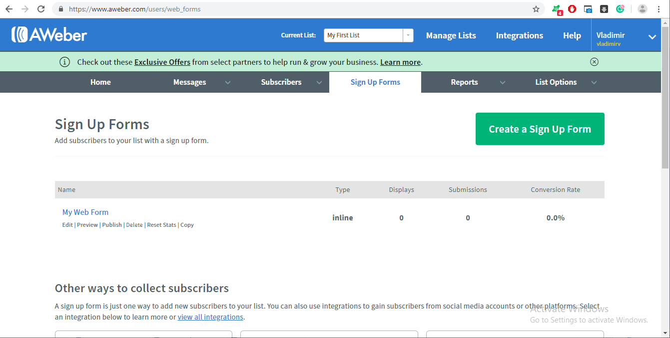Screen dimensions: 670x338
Task: Open the Current List dropdown
Action: point(408,35)
